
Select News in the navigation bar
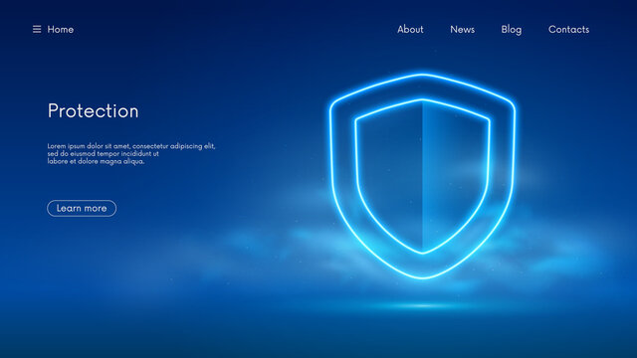(x=462, y=29)
